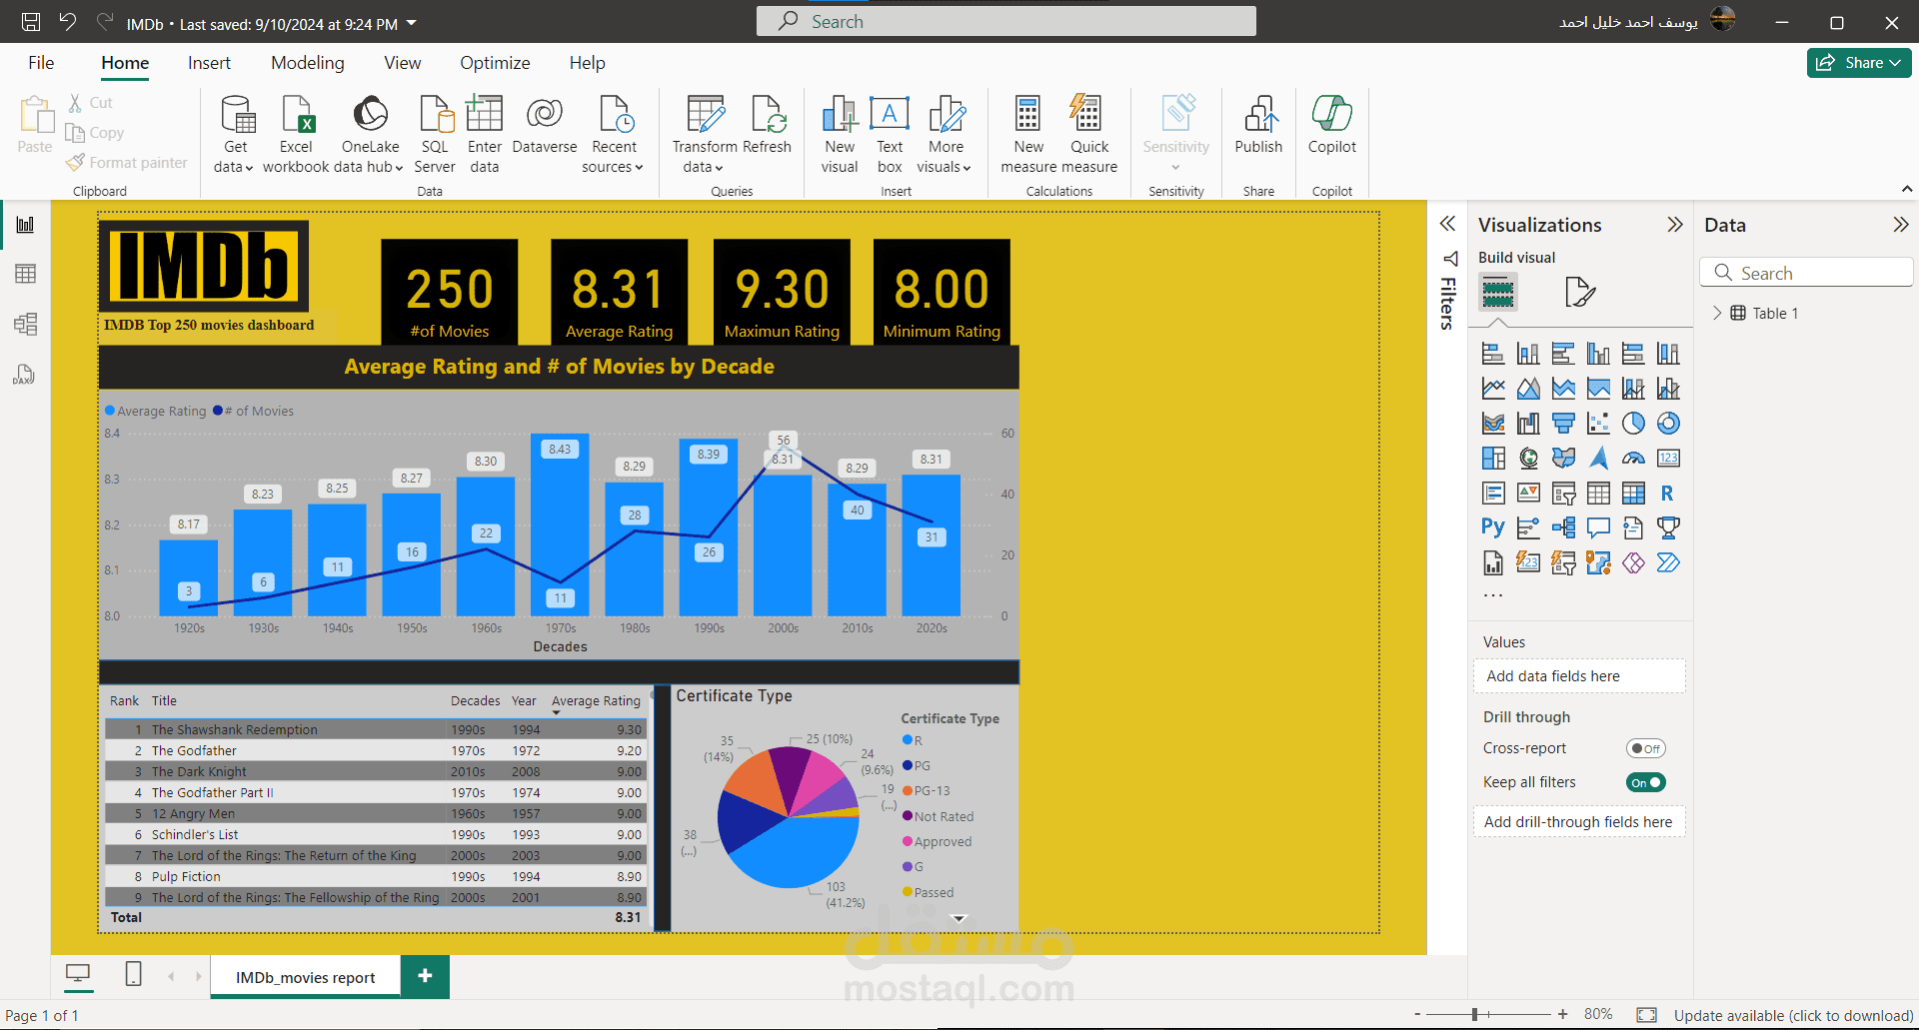Open the file name dropdown in title bar
The width and height of the screenshot is (1919, 1030).
click(411, 23)
